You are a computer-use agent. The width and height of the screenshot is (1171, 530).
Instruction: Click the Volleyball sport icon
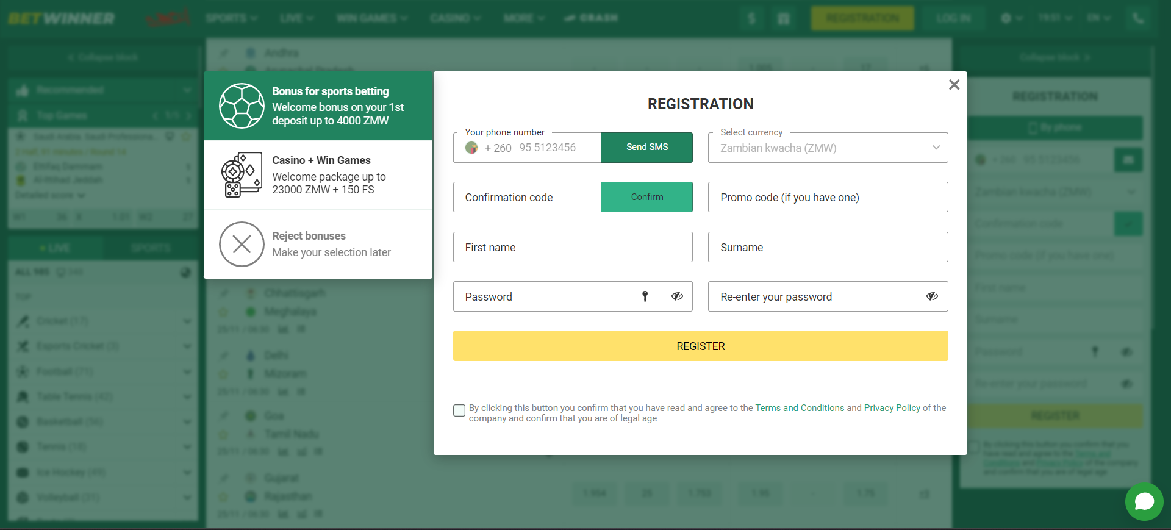(23, 498)
